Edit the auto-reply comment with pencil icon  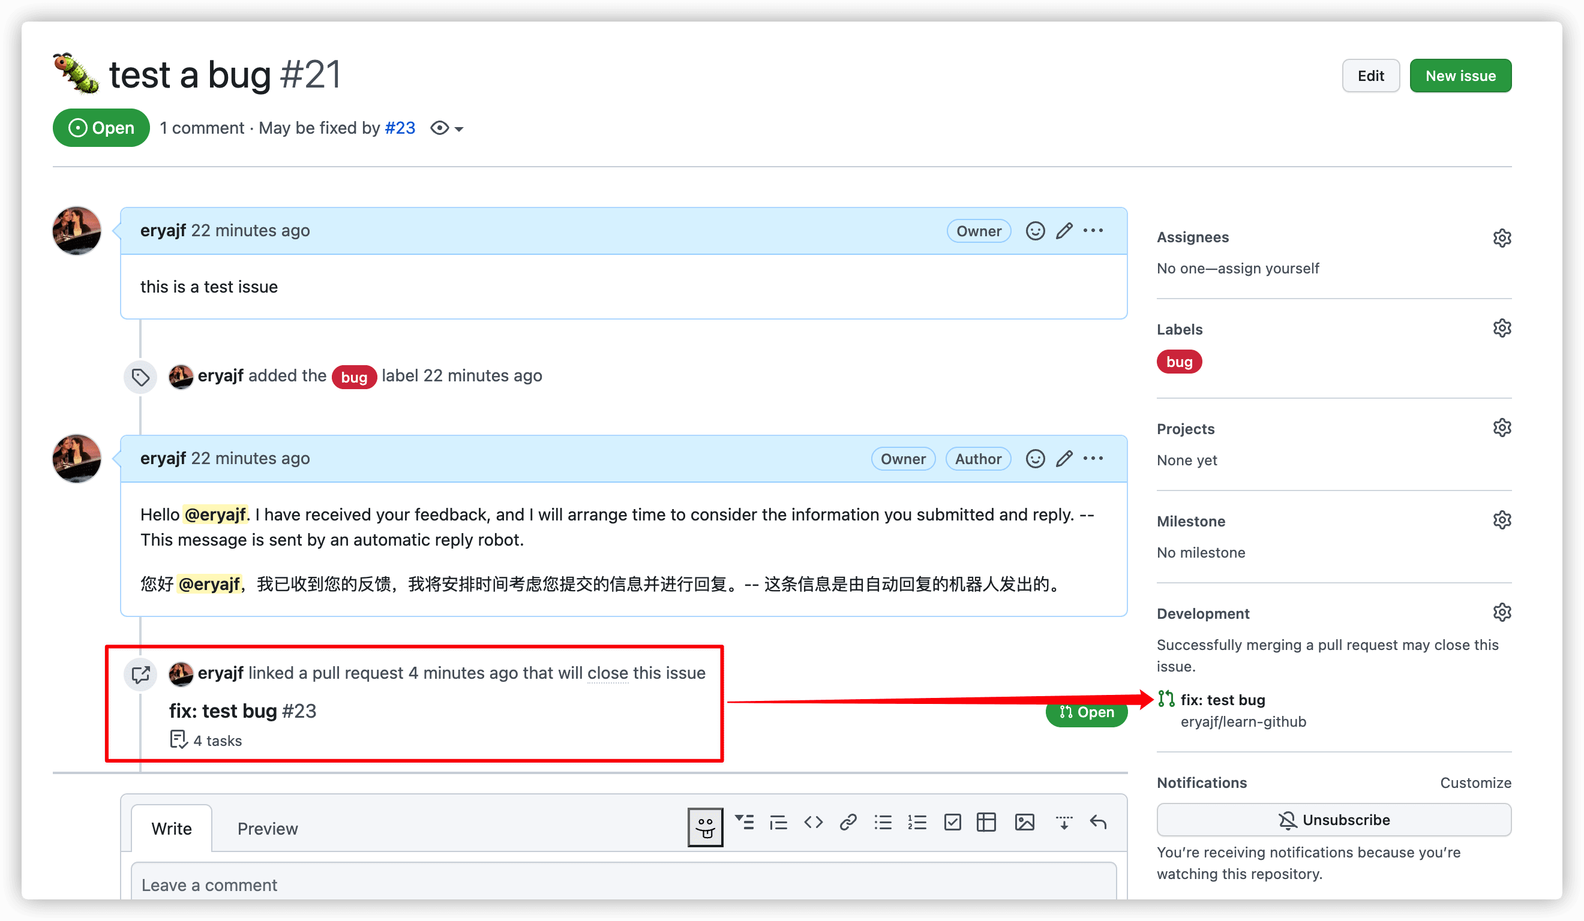click(1064, 459)
